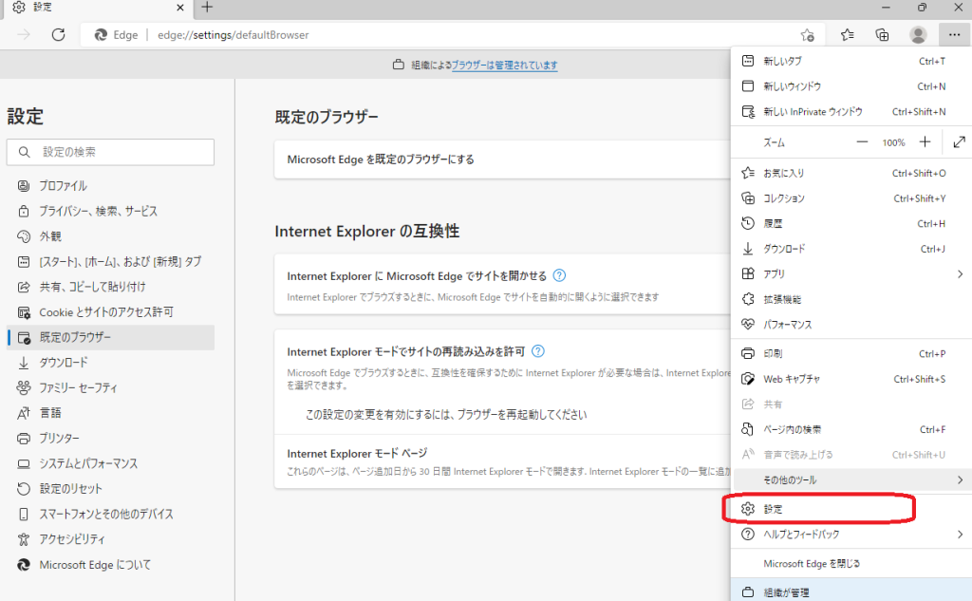Image resolution: width=972 pixels, height=601 pixels.
Task: Click help icon beside Internet Explorer モード再読み込み
Action: coord(538,350)
